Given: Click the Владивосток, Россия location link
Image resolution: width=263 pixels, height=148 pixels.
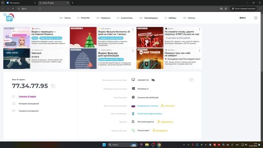Looking at the screenshot, I should (148, 106).
